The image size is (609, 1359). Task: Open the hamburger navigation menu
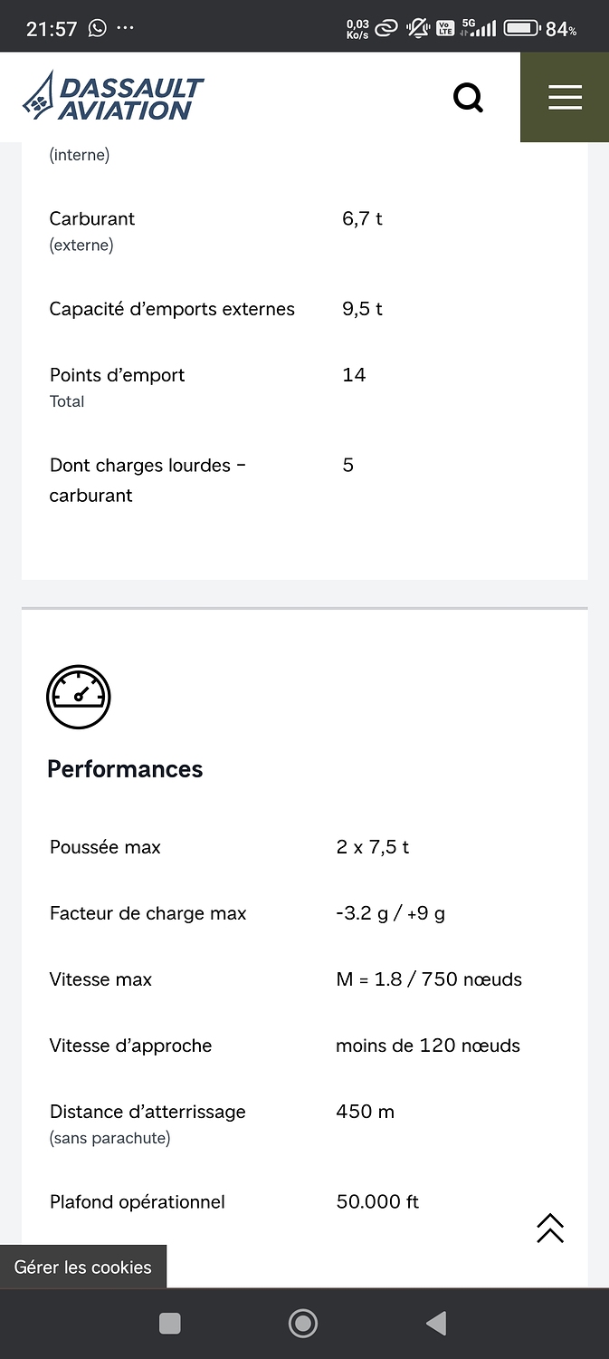coord(565,97)
